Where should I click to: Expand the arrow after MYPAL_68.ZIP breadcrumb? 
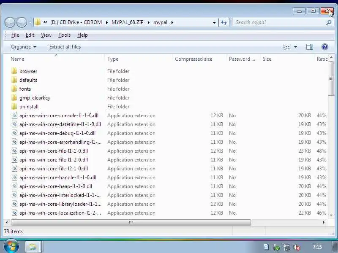point(149,22)
